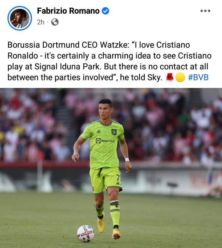Click the number 7 on the shorts

coord(118,177)
